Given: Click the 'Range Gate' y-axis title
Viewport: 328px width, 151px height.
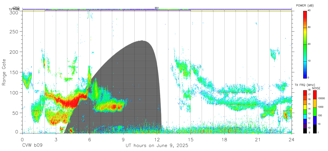Looking at the screenshot, I should click(4, 72).
